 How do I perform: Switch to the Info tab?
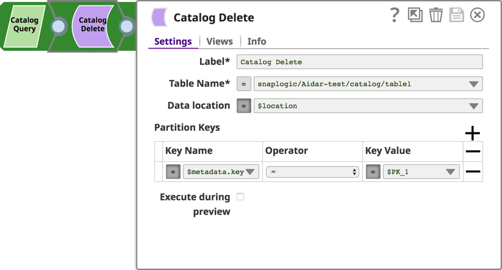click(x=256, y=41)
